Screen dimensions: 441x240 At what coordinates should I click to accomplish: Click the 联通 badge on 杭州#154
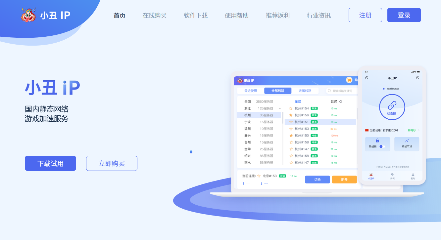pos(314,108)
